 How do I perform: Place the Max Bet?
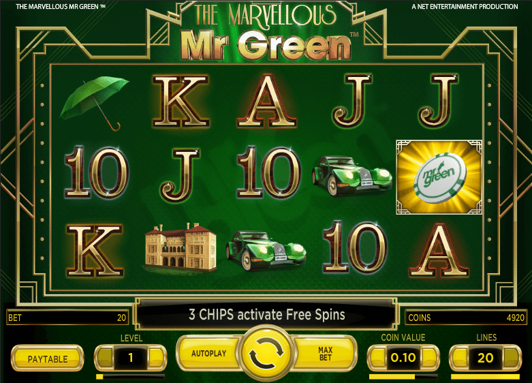pyautogui.click(x=325, y=354)
